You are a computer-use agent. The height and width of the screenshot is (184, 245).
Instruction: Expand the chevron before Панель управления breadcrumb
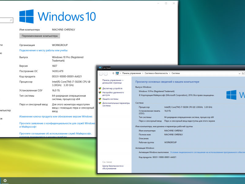coord(120,73)
